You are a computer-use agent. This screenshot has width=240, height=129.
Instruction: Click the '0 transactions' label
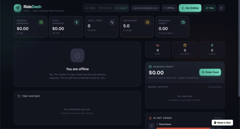[215, 87]
